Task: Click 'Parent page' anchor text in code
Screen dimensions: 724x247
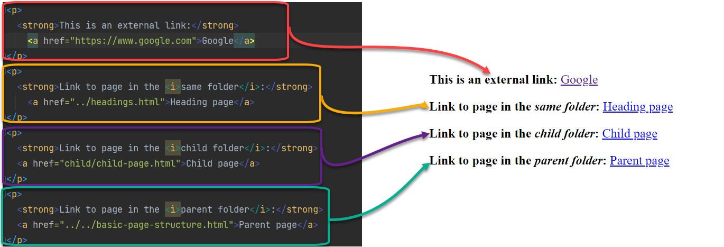Action: pyautogui.click(x=268, y=225)
